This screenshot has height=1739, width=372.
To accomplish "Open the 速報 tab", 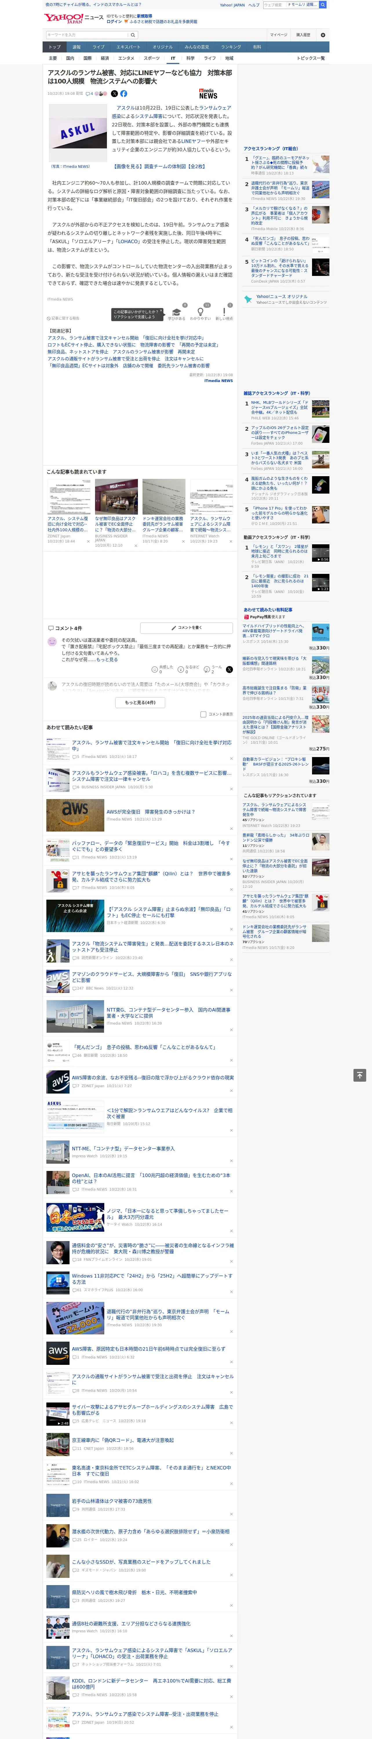I will pos(76,47).
